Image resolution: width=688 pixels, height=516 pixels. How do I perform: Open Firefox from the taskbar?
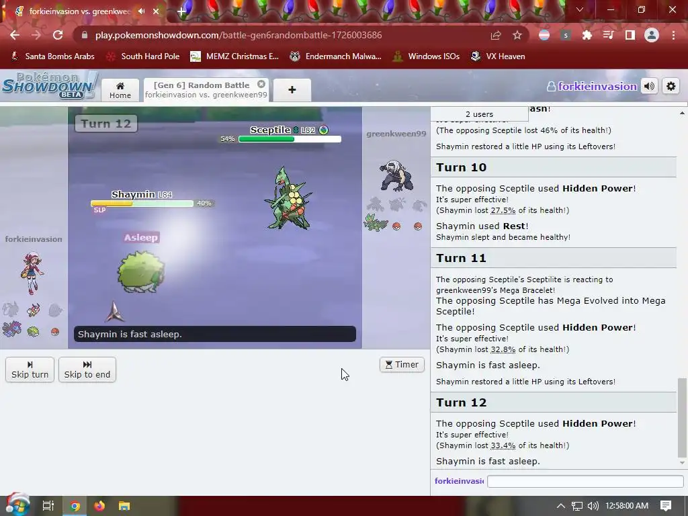99,506
